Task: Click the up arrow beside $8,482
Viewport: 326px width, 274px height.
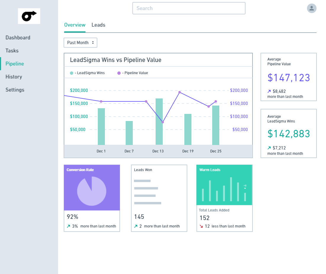Action: (269, 91)
